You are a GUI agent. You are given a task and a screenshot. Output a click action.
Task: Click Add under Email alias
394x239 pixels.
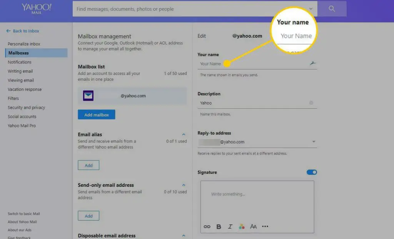coord(88,165)
